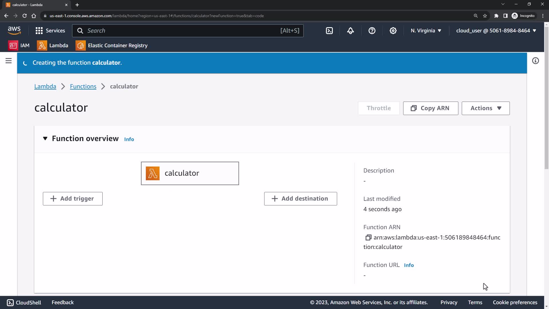The image size is (549, 309).
Task: Click the Add destination button
Action: (x=301, y=199)
